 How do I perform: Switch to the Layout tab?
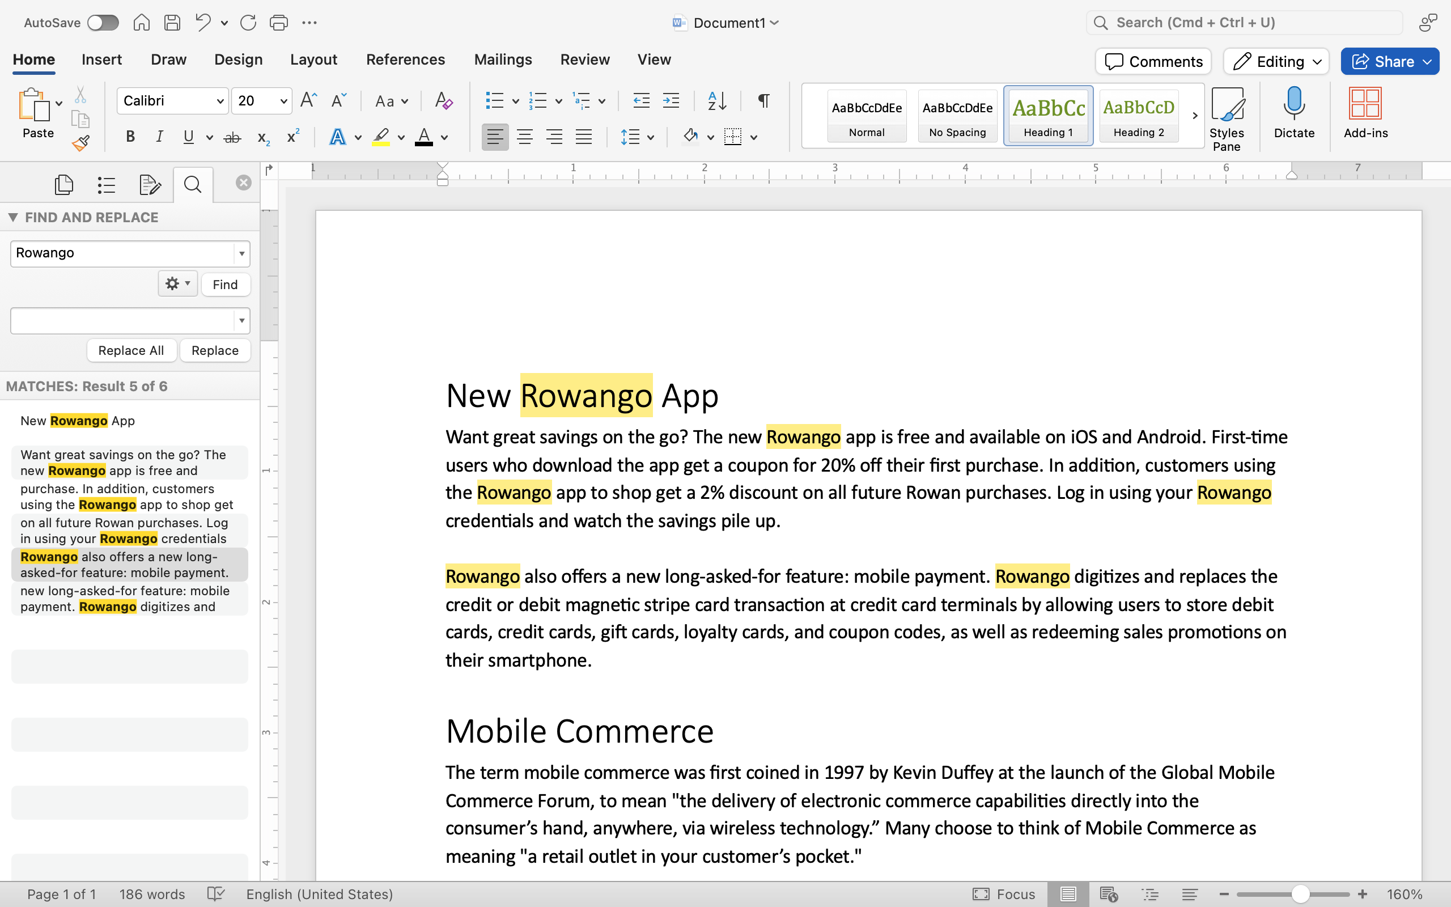tap(313, 60)
